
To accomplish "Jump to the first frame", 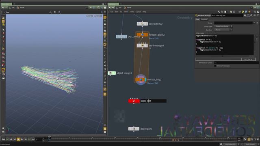I will coord(4,140).
